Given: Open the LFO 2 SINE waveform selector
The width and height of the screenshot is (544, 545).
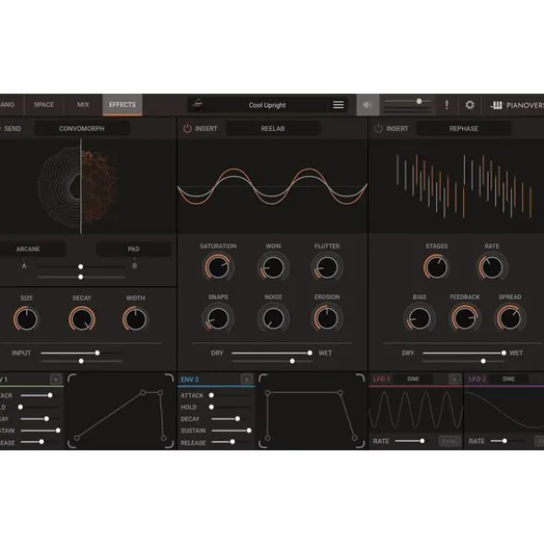Looking at the screenshot, I should [509, 379].
